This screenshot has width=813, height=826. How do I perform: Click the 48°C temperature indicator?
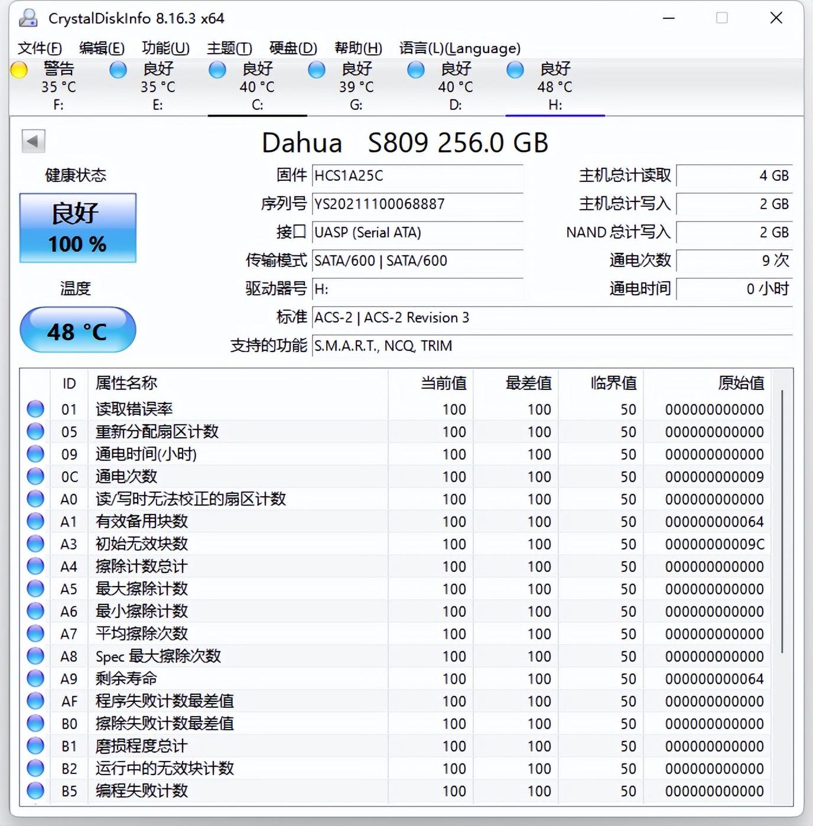pyautogui.click(x=77, y=330)
